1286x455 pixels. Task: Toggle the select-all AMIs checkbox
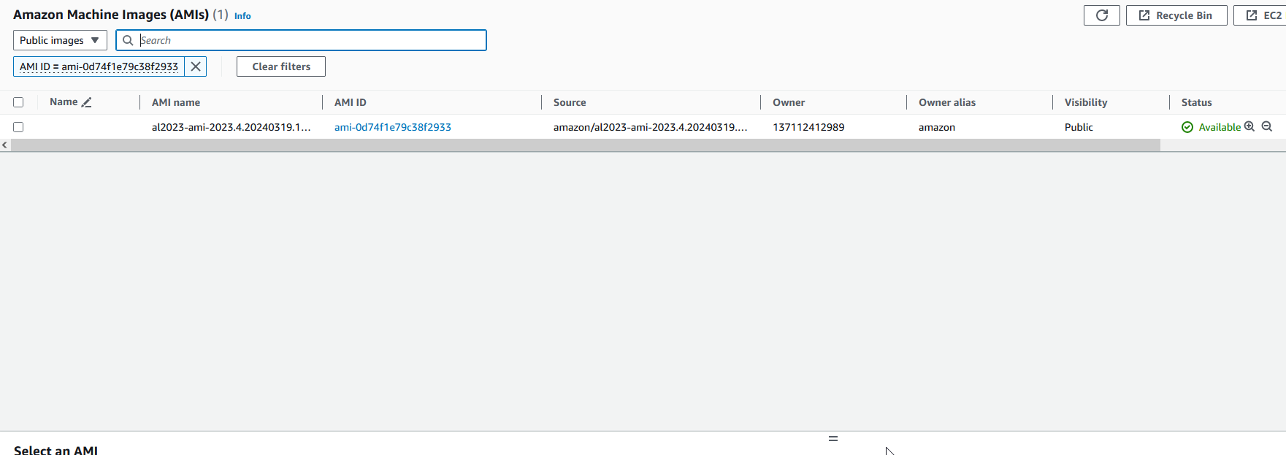pyautogui.click(x=18, y=102)
